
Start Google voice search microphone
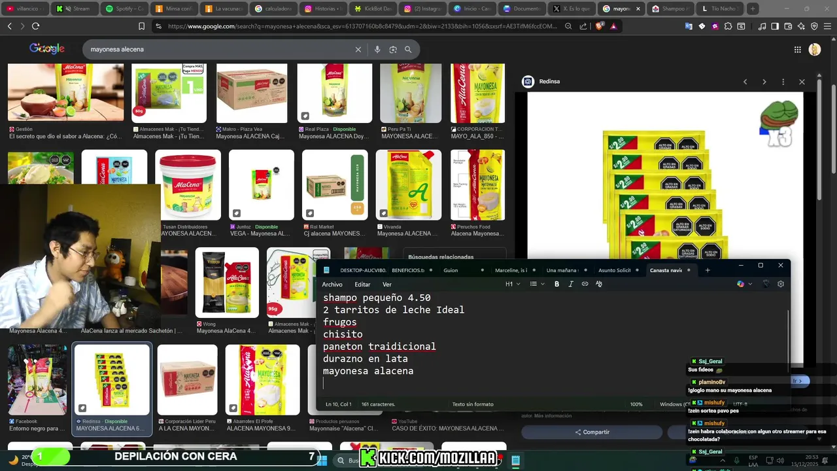coord(377,49)
